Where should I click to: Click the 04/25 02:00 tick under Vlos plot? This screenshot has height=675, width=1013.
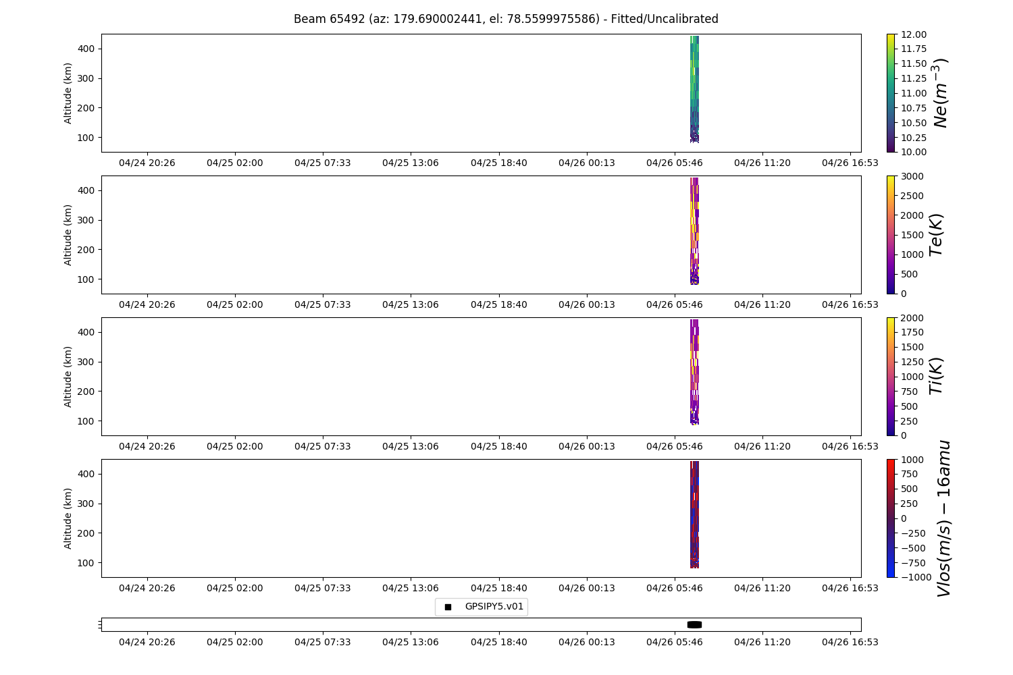click(x=235, y=588)
